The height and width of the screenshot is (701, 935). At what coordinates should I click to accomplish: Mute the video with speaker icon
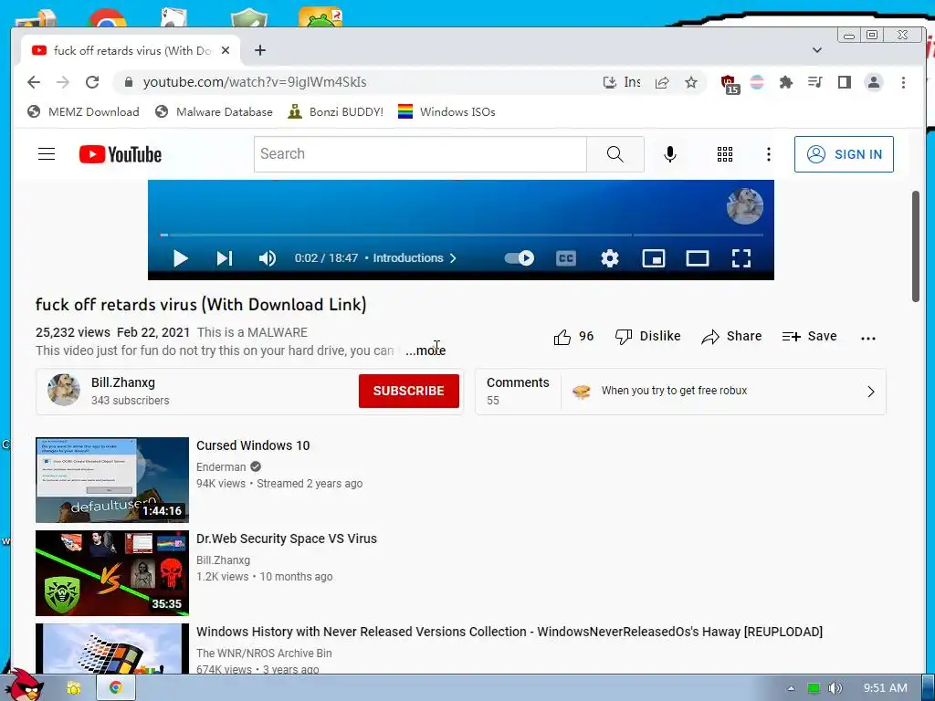coord(268,258)
